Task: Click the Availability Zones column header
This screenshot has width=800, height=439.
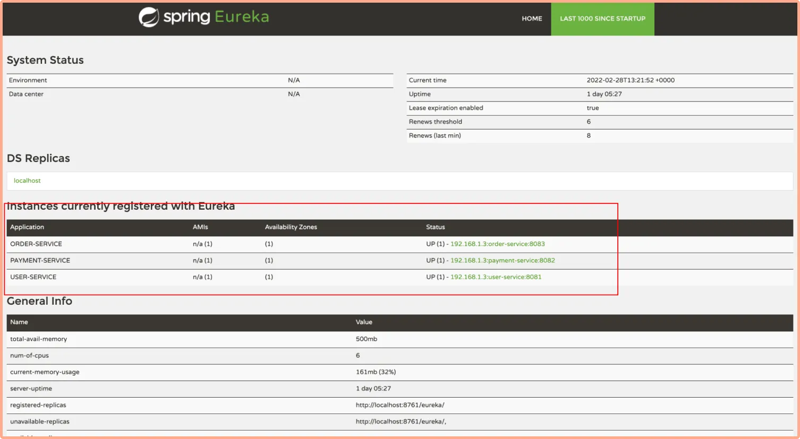Action: tap(291, 227)
